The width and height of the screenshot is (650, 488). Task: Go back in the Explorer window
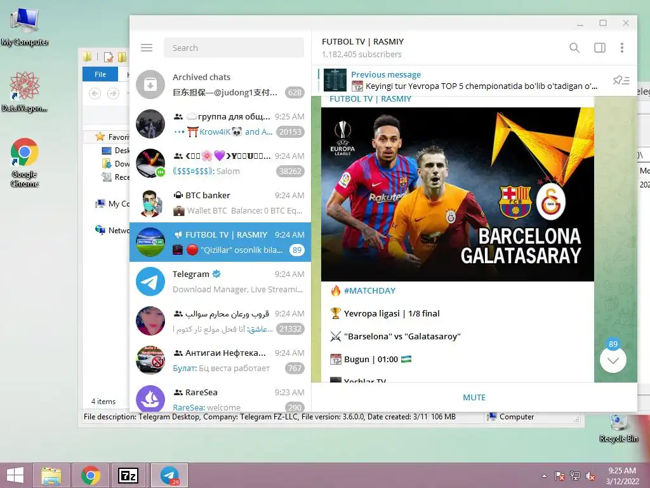(95, 93)
